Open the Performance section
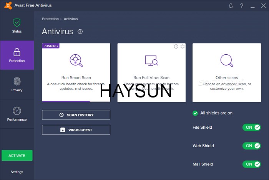This screenshot has width=269, height=180. pos(17,114)
